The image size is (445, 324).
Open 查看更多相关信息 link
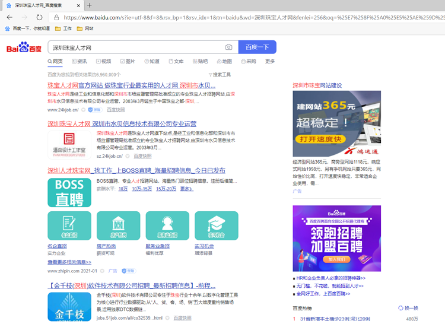(x=69, y=262)
